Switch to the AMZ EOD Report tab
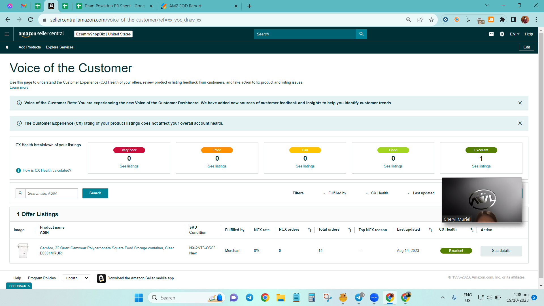The width and height of the screenshot is (544, 306). [199, 6]
